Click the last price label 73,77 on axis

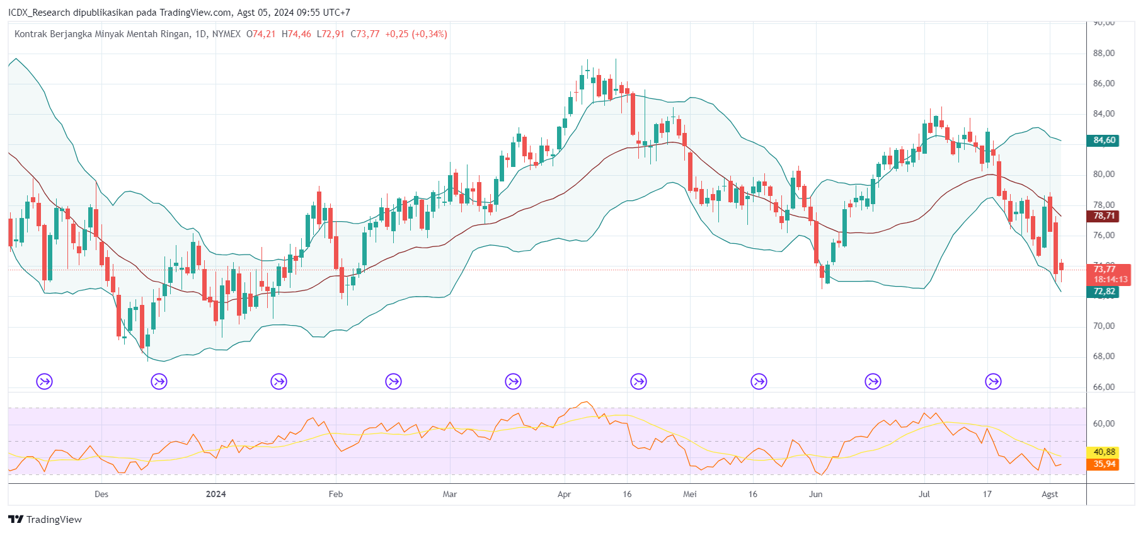pos(1105,270)
